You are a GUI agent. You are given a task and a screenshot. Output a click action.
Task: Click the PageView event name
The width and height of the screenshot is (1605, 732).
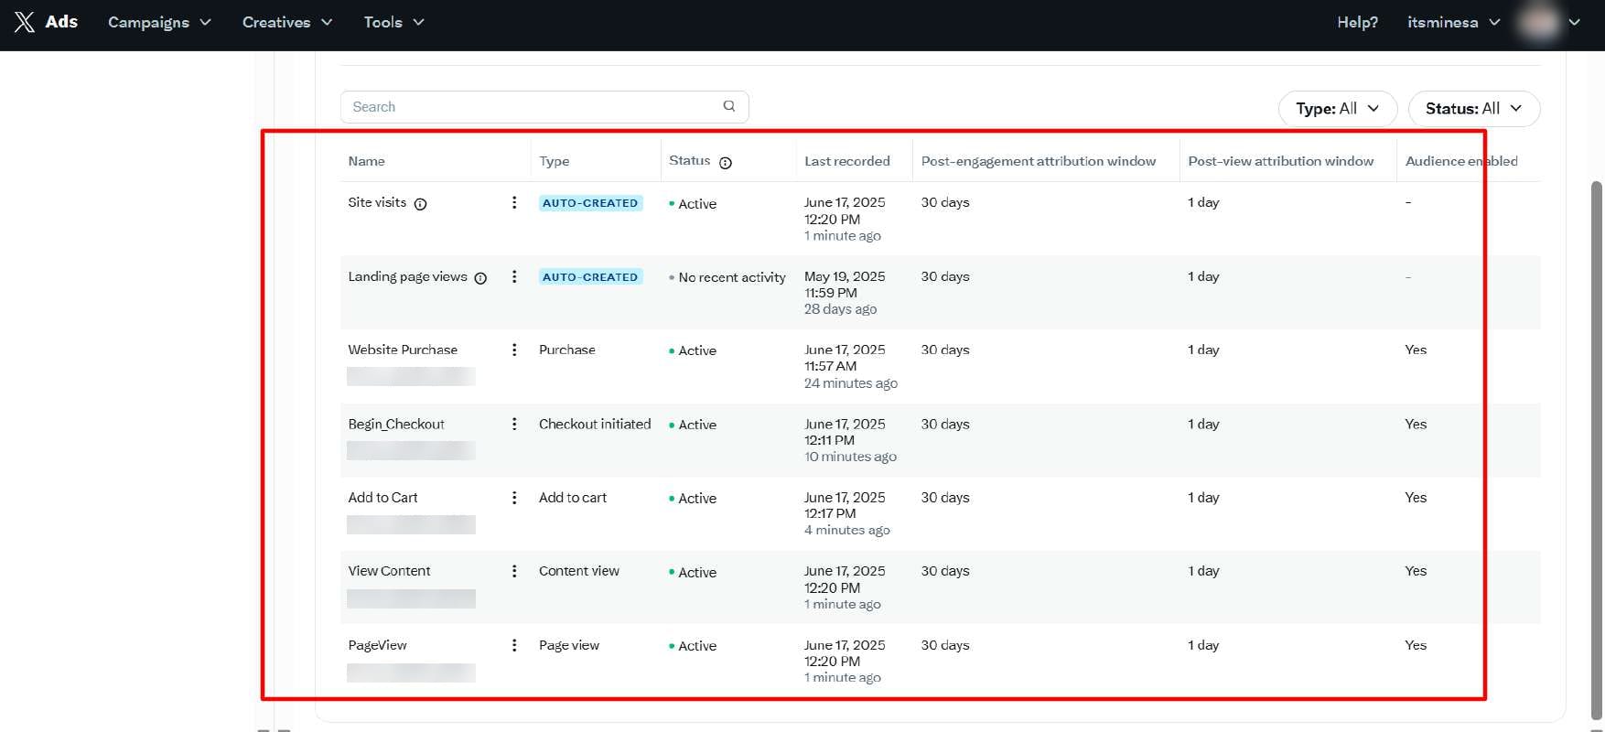click(377, 645)
